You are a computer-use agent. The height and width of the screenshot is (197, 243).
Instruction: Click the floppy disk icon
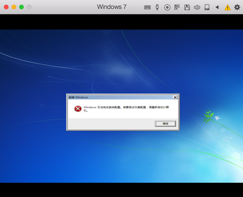pyautogui.click(x=187, y=7)
